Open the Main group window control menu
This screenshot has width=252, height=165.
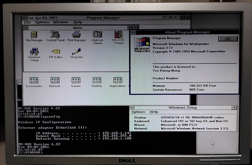pos(26,28)
